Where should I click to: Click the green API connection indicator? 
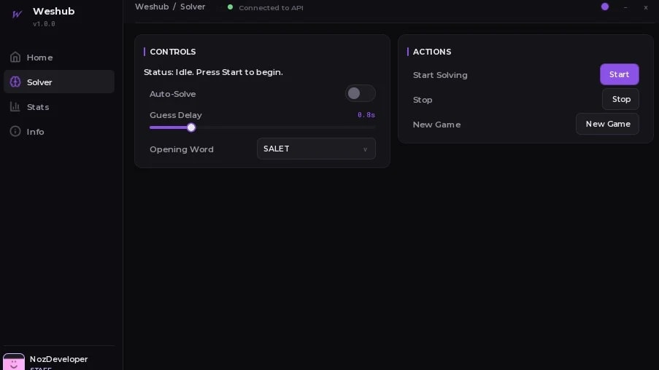pyautogui.click(x=230, y=7)
